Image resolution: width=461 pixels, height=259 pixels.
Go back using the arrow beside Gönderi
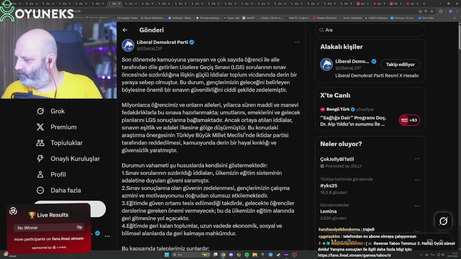coord(125,30)
